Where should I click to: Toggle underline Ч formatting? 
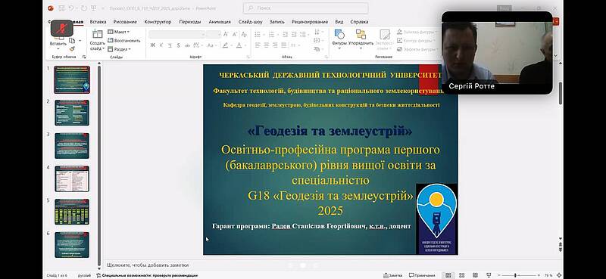coord(170,45)
